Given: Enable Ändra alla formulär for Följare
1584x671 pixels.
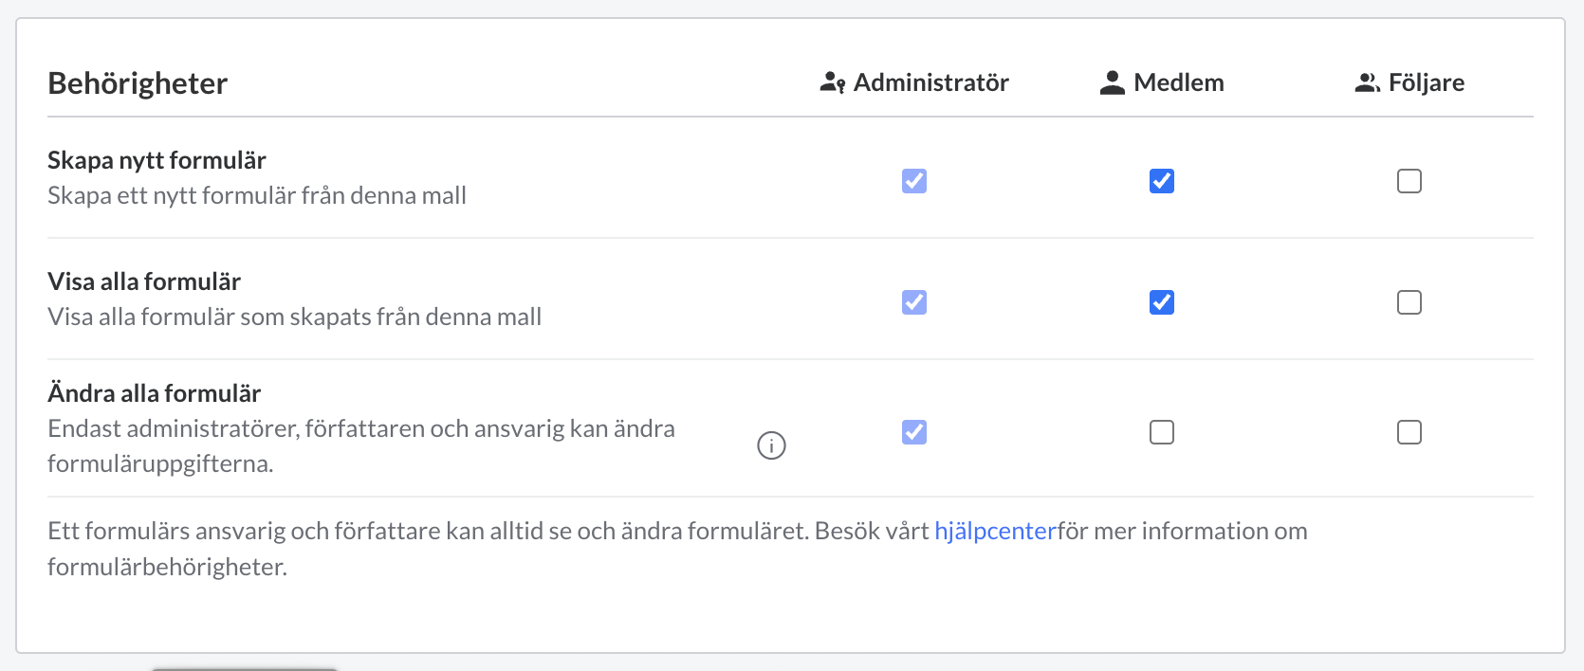Looking at the screenshot, I should tap(1409, 432).
